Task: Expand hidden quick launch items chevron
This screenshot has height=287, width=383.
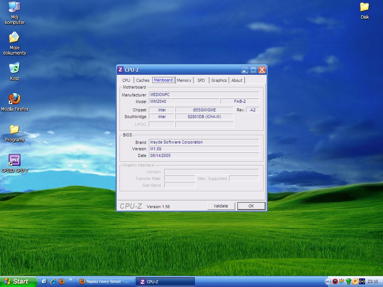Action: pyautogui.click(x=71, y=280)
